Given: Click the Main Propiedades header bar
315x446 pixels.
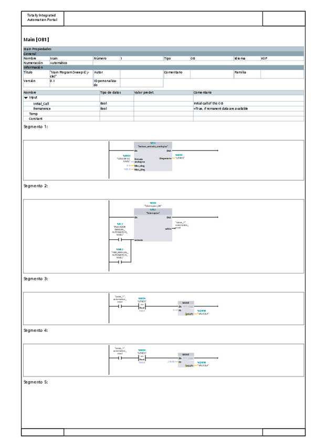Looking at the screenshot, I should coord(163,49).
